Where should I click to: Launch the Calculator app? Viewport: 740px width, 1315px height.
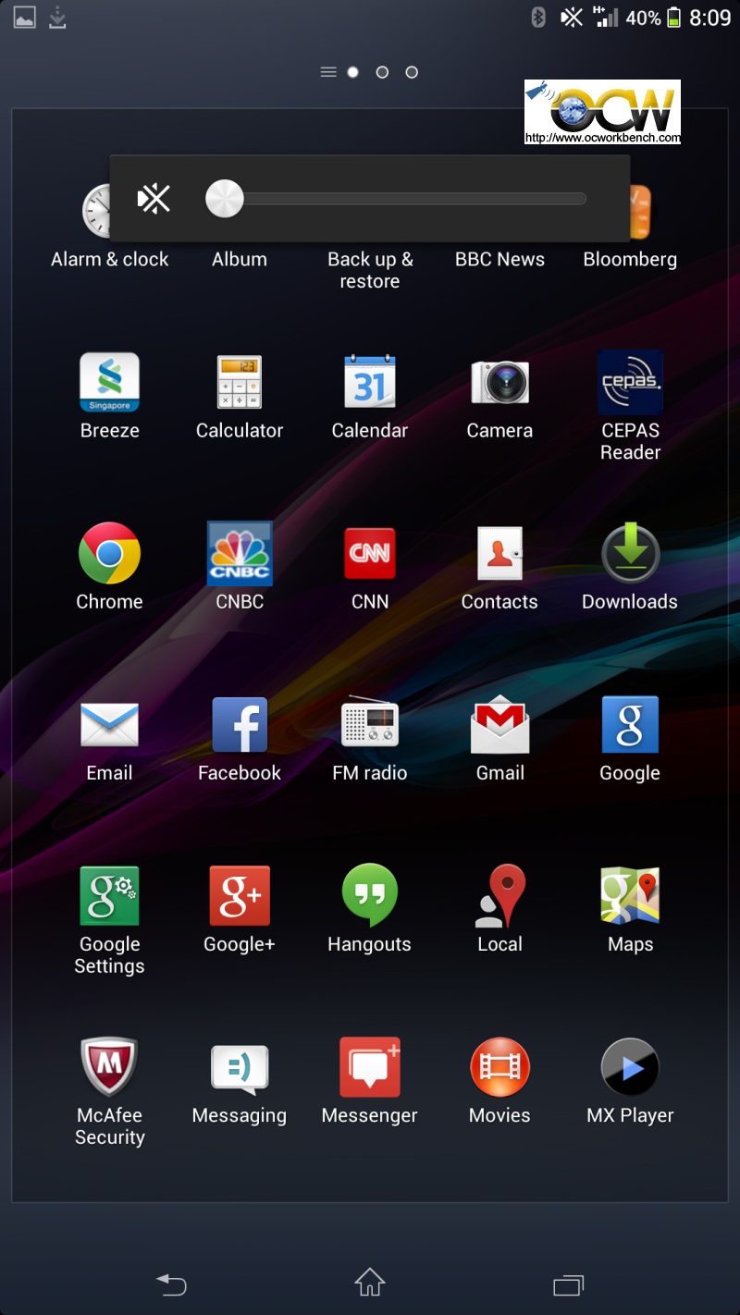click(x=240, y=383)
